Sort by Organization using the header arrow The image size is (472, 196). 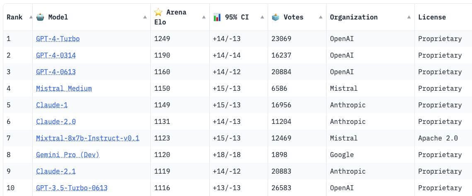409,17
